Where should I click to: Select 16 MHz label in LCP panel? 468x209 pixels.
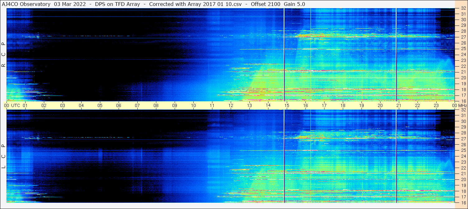(x=463, y=203)
